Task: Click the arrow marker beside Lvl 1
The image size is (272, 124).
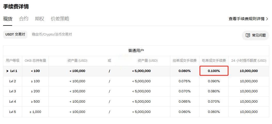Action: coord(7,71)
